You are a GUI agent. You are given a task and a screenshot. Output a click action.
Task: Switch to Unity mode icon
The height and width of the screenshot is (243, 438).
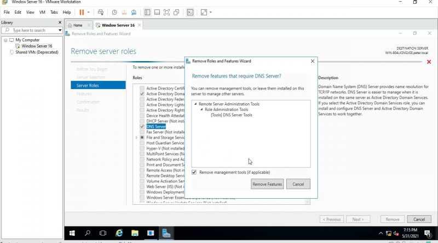176,12
